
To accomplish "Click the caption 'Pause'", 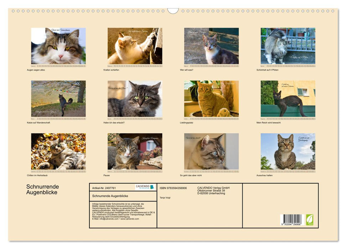I will (107, 175).
